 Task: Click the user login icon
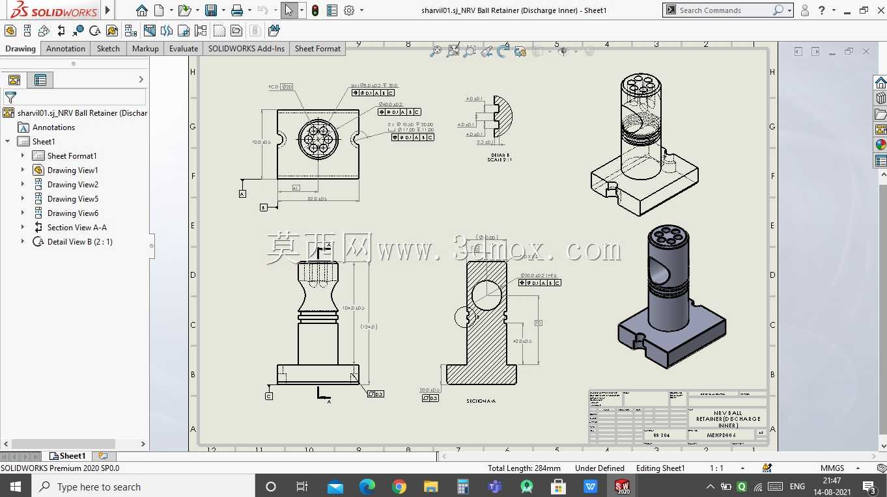pyautogui.click(x=805, y=10)
